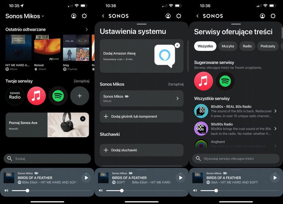This screenshot has height=204, width=283.
Task: Open the Sonos Mikos Move speaker row
Action: point(141,98)
